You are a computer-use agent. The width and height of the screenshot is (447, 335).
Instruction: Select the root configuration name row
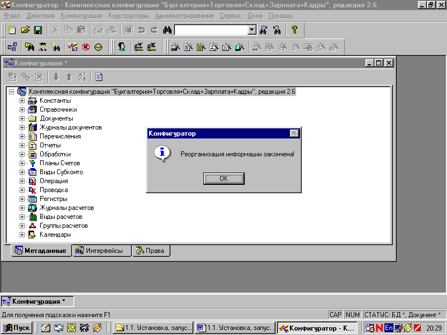(x=162, y=92)
